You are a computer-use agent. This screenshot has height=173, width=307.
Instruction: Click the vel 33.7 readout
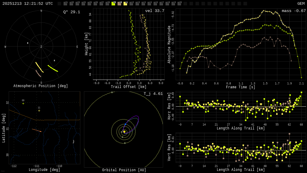click(154, 11)
